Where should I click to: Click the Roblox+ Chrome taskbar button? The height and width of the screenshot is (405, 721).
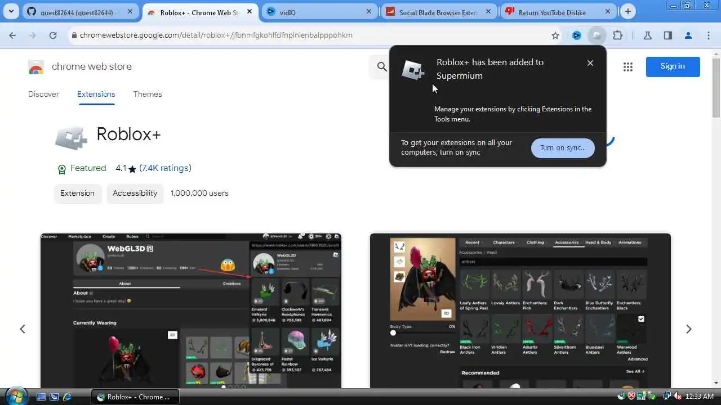[x=135, y=397]
